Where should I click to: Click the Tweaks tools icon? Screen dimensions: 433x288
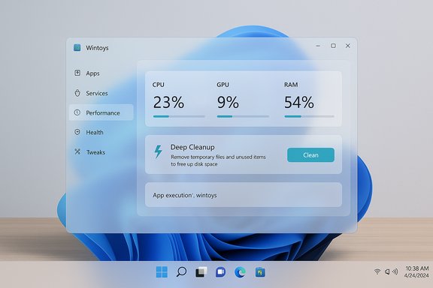click(x=77, y=151)
